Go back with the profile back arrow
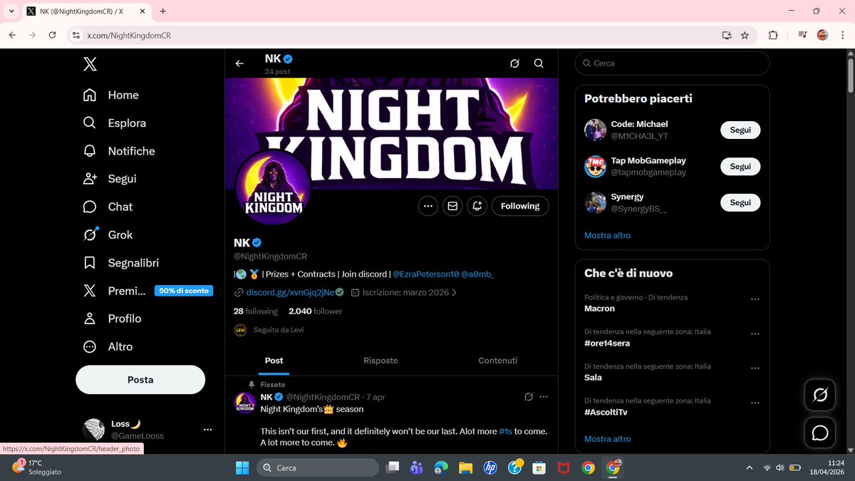 coord(239,63)
